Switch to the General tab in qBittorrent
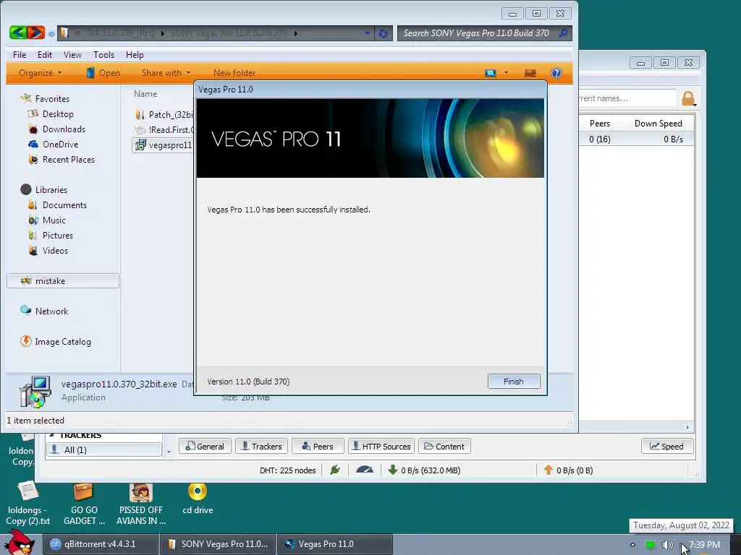The height and width of the screenshot is (555, 741). [x=205, y=447]
